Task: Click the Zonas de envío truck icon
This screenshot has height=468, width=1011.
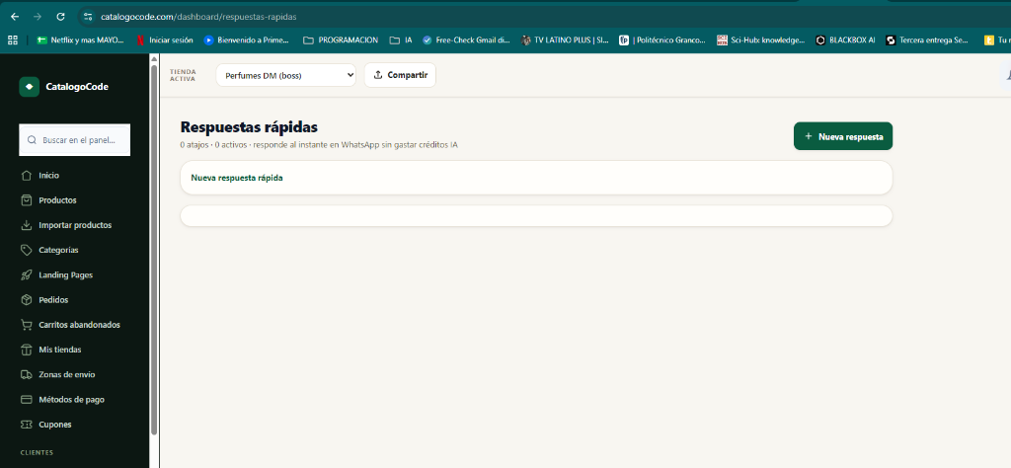Action: point(27,374)
